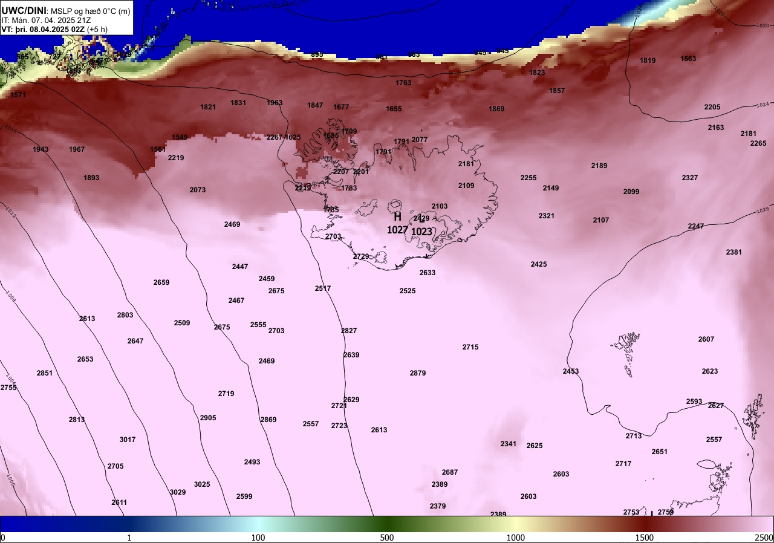Click the height value 2327
The width and height of the screenshot is (774, 543).
(690, 178)
